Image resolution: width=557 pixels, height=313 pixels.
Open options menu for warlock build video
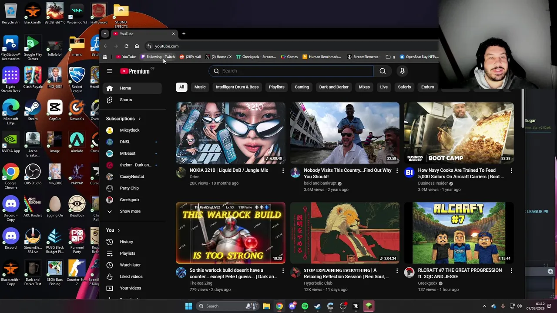pyautogui.click(x=283, y=271)
